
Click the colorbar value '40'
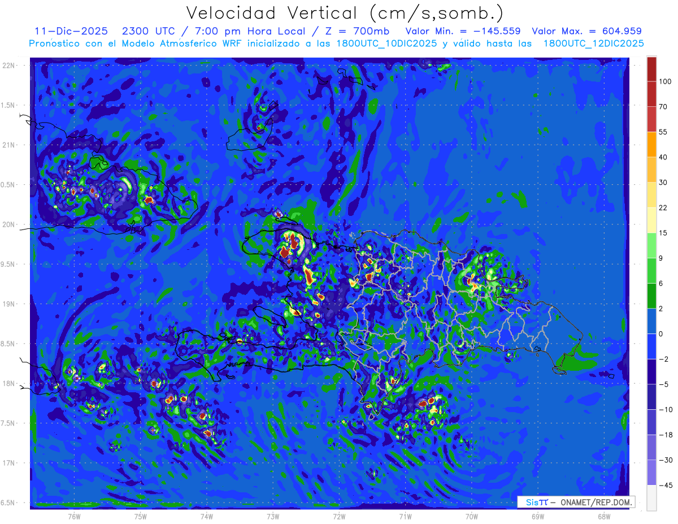point(663,157)
